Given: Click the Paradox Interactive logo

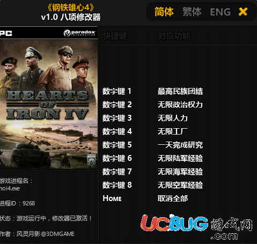Looking at the screenshot, I should pyautogui.click(x=79, y=33).
